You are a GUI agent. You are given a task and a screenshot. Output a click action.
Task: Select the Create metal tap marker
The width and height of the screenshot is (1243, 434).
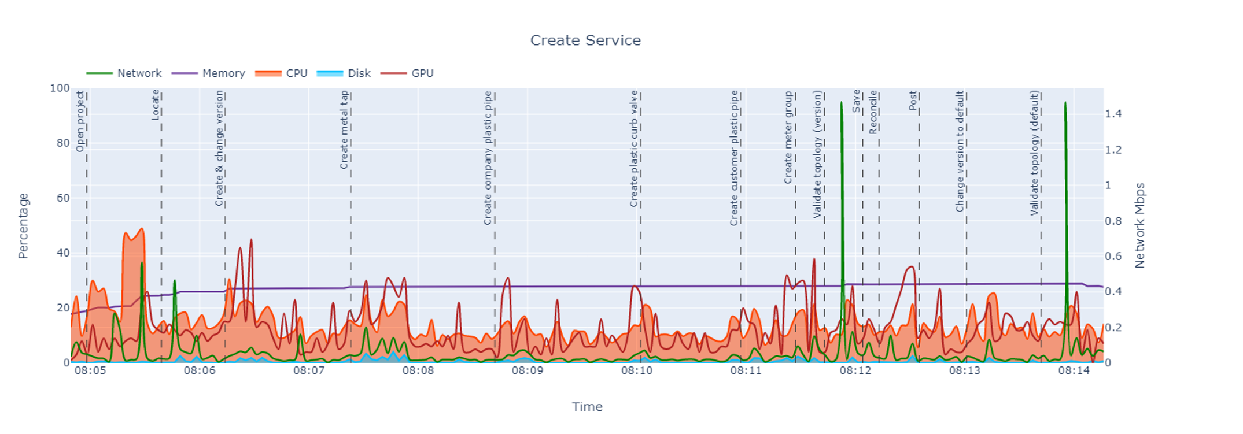344,130
